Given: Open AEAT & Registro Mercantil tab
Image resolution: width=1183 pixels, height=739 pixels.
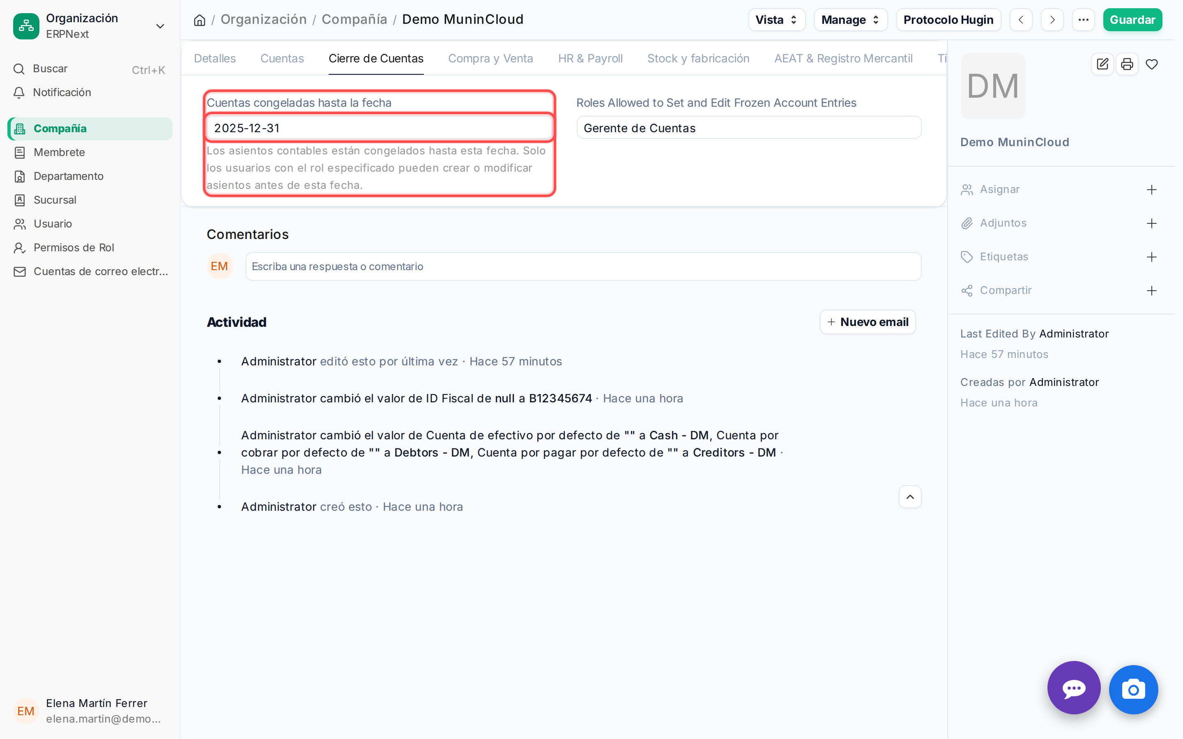Looking at the screenshot, I should pyautogui.click(x=843, y=59).
